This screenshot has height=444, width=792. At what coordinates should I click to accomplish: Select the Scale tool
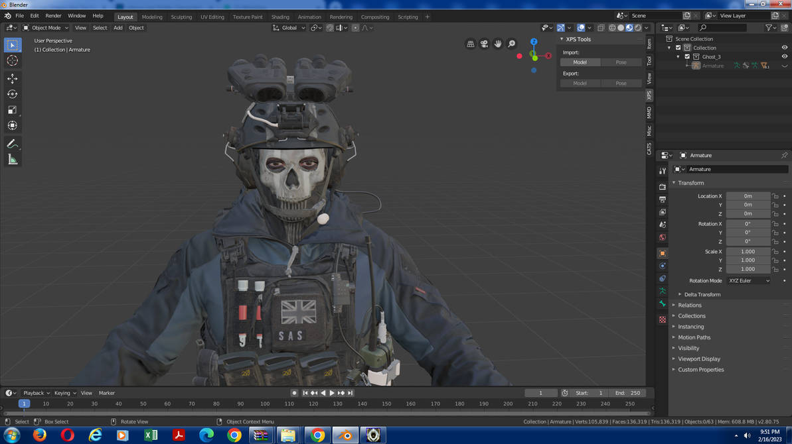(x=13, y=110)
